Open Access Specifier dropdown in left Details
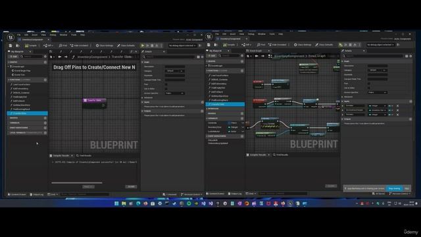 174,93
